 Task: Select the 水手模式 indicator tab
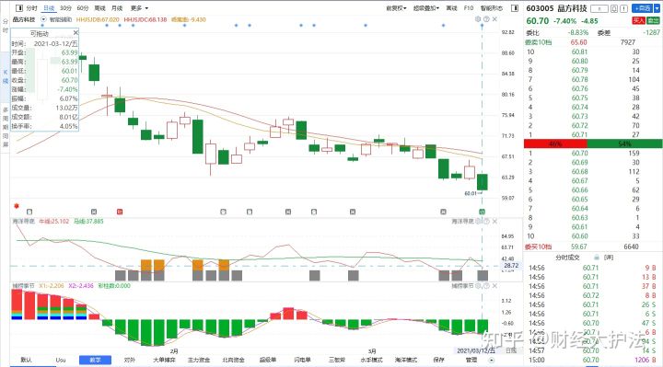(371, 360)
